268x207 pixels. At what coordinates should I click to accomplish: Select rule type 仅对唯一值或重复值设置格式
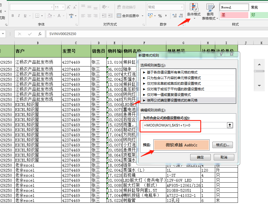coord(188,95)
